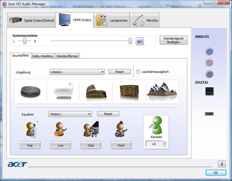Click the Live guitarist icon
Viewport: 232px width, 181px height.
61,129
